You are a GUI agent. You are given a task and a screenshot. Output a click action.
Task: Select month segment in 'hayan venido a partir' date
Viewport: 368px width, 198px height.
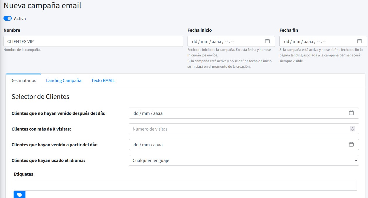[x=146, y=145]
